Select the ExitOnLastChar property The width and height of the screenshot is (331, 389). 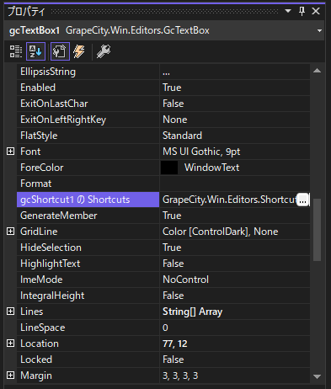88,104
